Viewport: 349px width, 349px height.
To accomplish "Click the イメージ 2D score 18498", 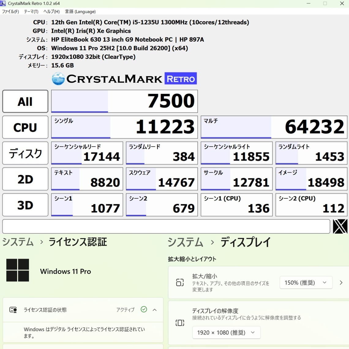I will [311, 179].
